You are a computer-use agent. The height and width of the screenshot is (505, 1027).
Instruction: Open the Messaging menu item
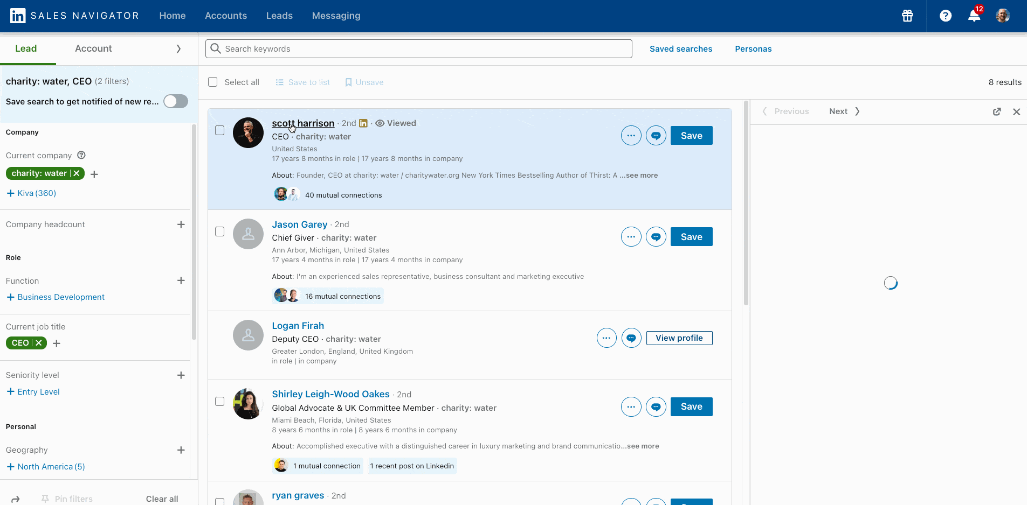point(336,16)
